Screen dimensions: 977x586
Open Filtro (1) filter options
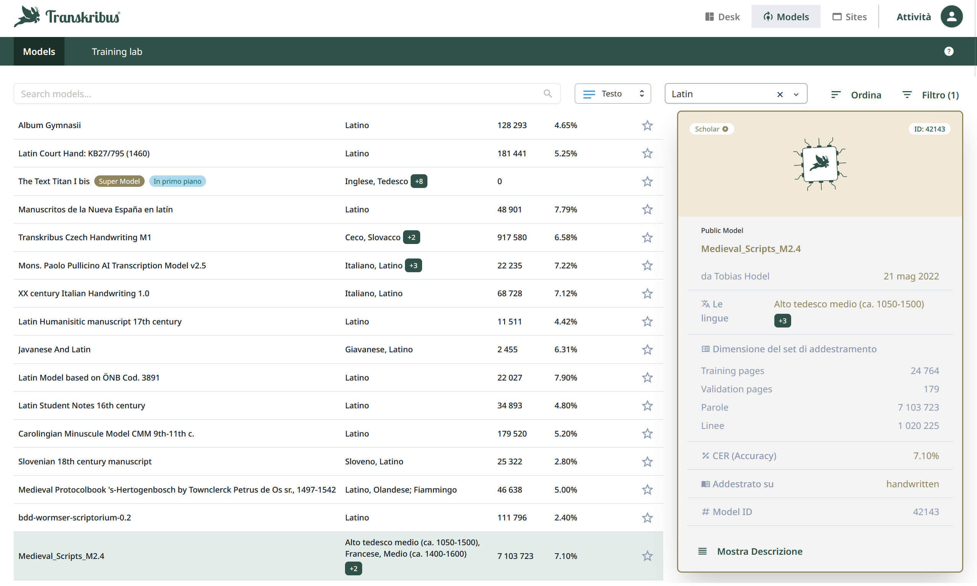pyautogui.click(x=930, y=95)
